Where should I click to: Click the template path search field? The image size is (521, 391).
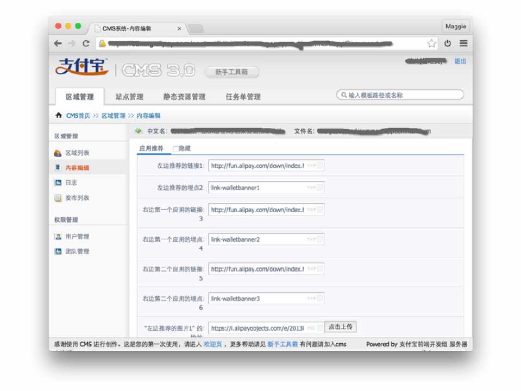[402, 95]
